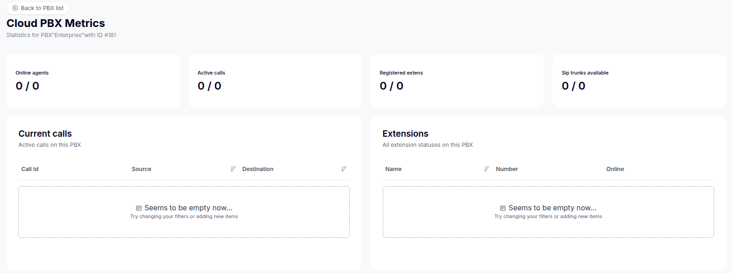The image size is (732, 273).
Task: Click the Registered extens stat card
Action: (x=457, y=81)
